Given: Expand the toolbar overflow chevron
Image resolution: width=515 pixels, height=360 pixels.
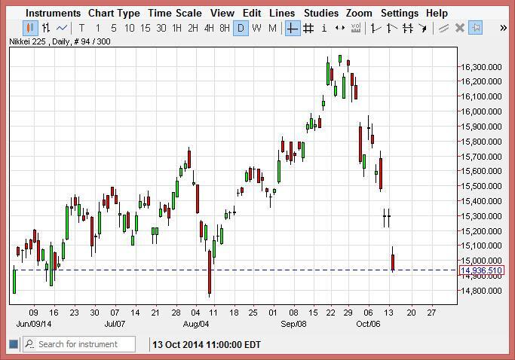Looking at the screenshot, I should point(503,29).
